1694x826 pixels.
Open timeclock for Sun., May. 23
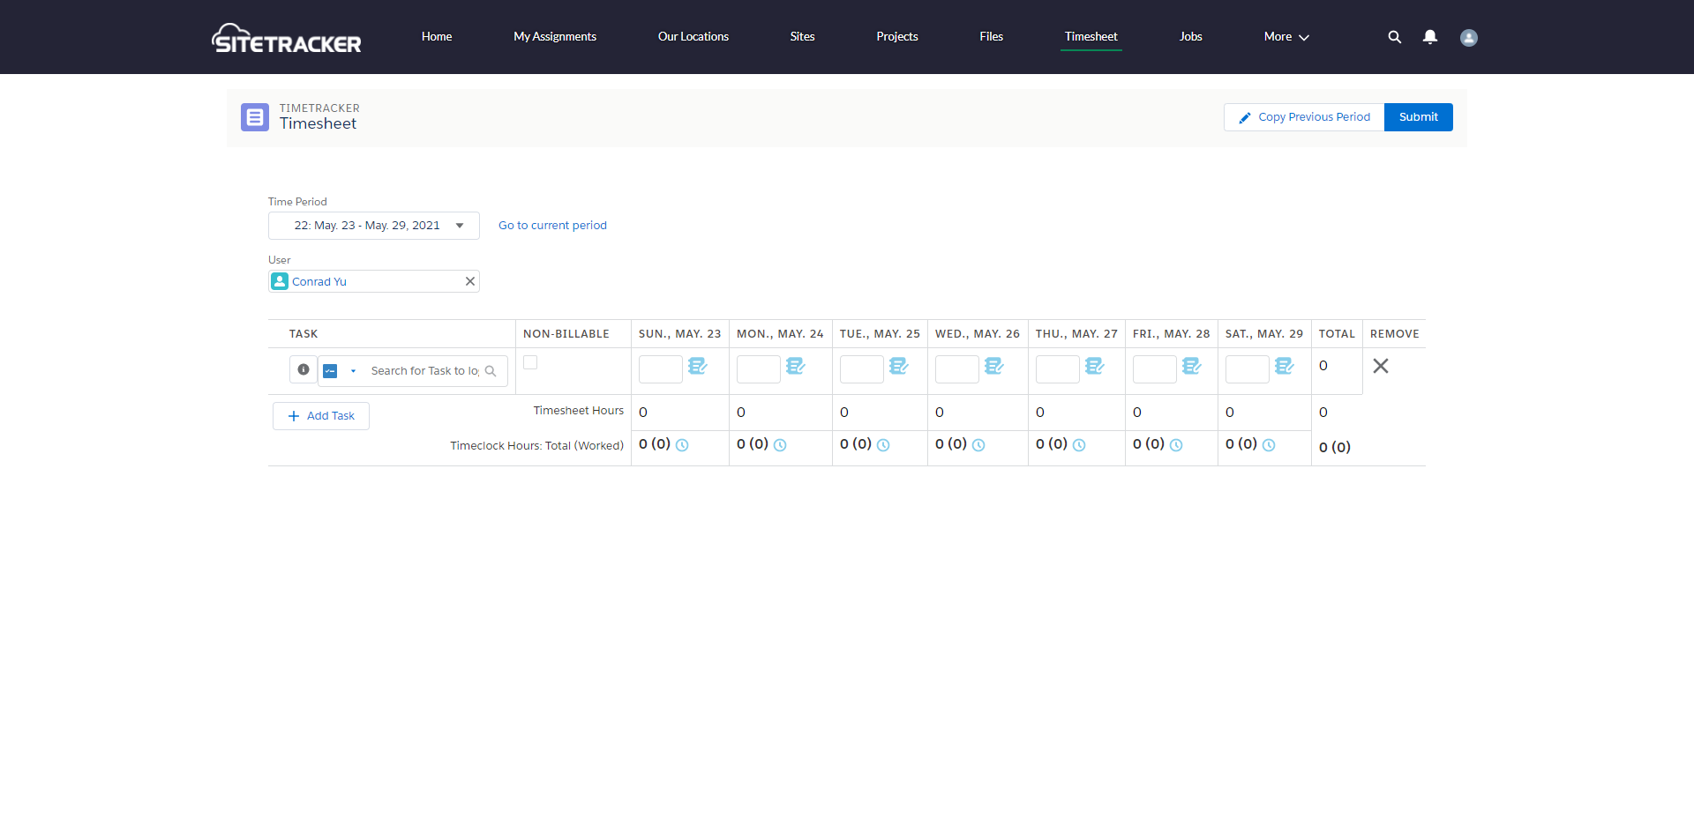[x=682, y=445]
